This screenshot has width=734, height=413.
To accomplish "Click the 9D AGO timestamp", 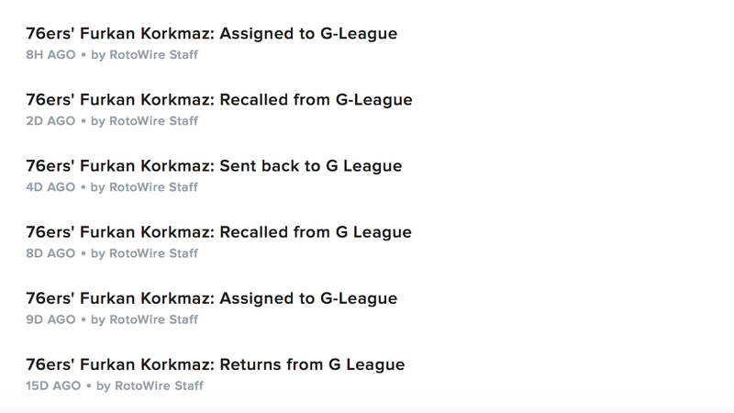I will [50, 319].
